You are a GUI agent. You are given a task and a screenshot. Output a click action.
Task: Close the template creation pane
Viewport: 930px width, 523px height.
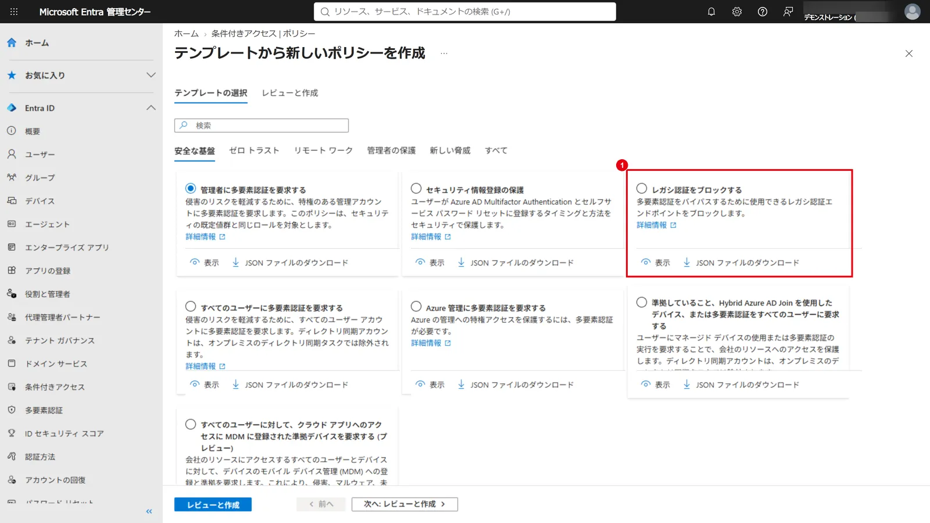point(909,53)
